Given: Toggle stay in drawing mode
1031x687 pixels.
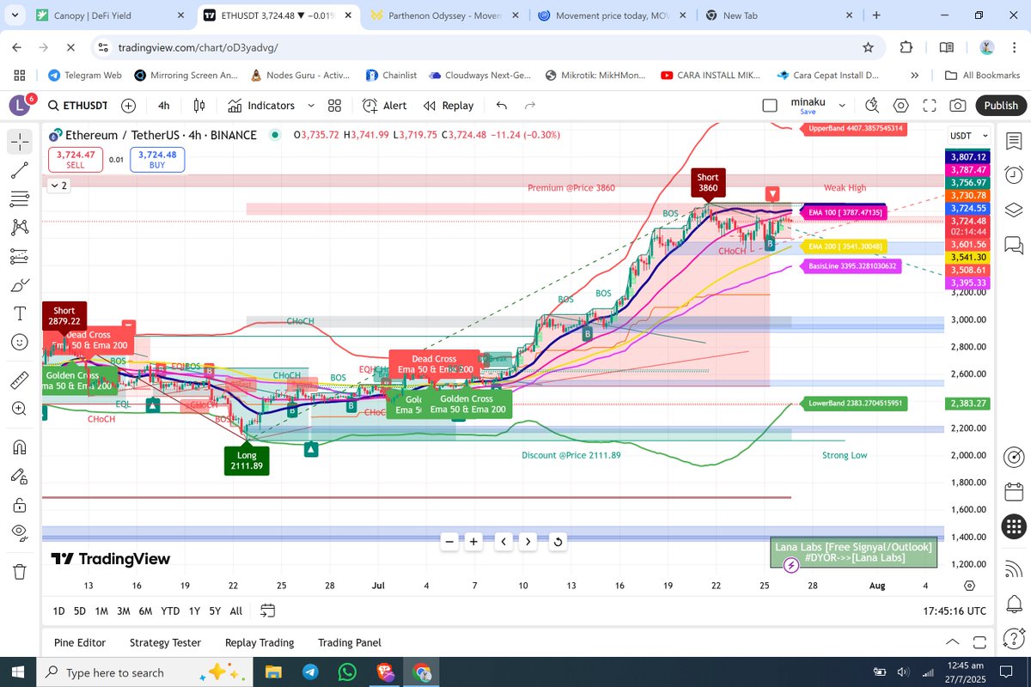Looking at the screenshot, I should click(20, 475).
